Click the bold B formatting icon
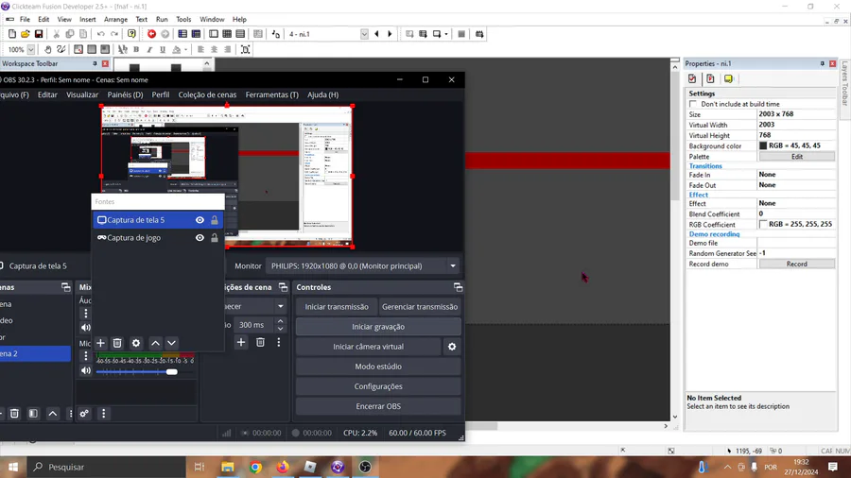Screen dimensions: 851x478 tap(136, 49)
